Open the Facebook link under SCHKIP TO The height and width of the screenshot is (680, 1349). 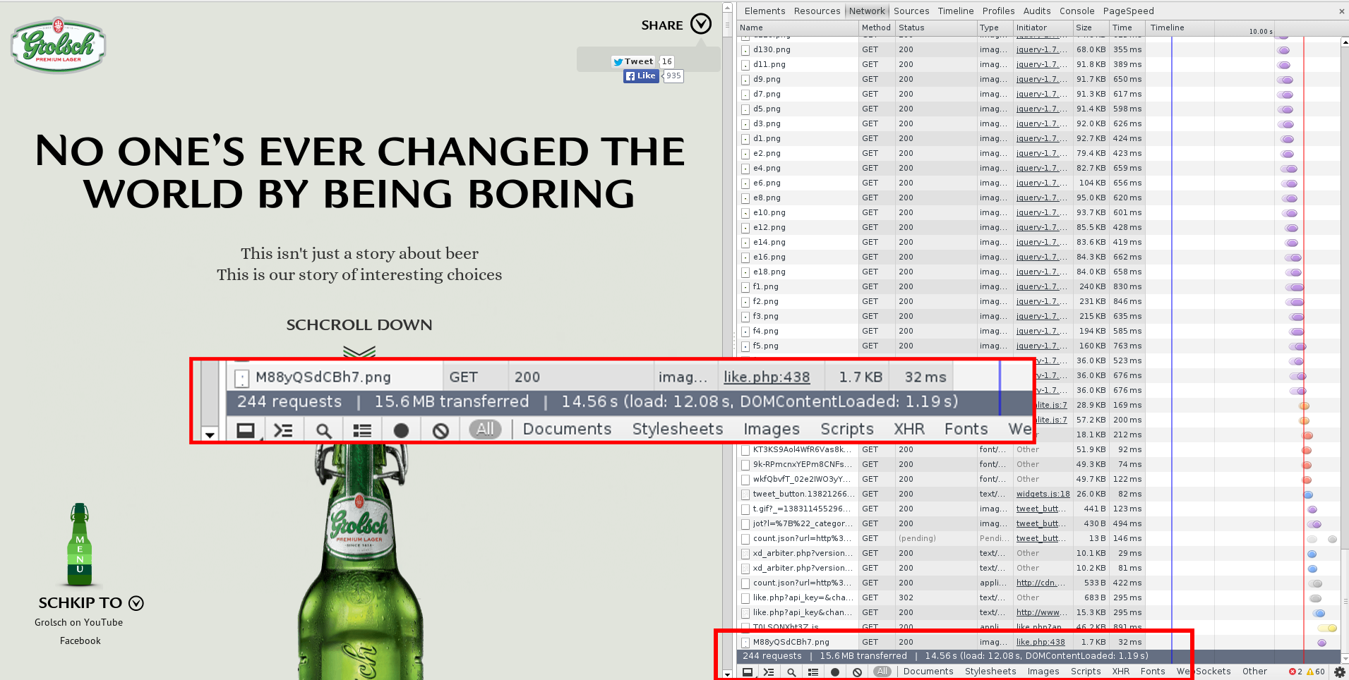[x=80, y=641]
